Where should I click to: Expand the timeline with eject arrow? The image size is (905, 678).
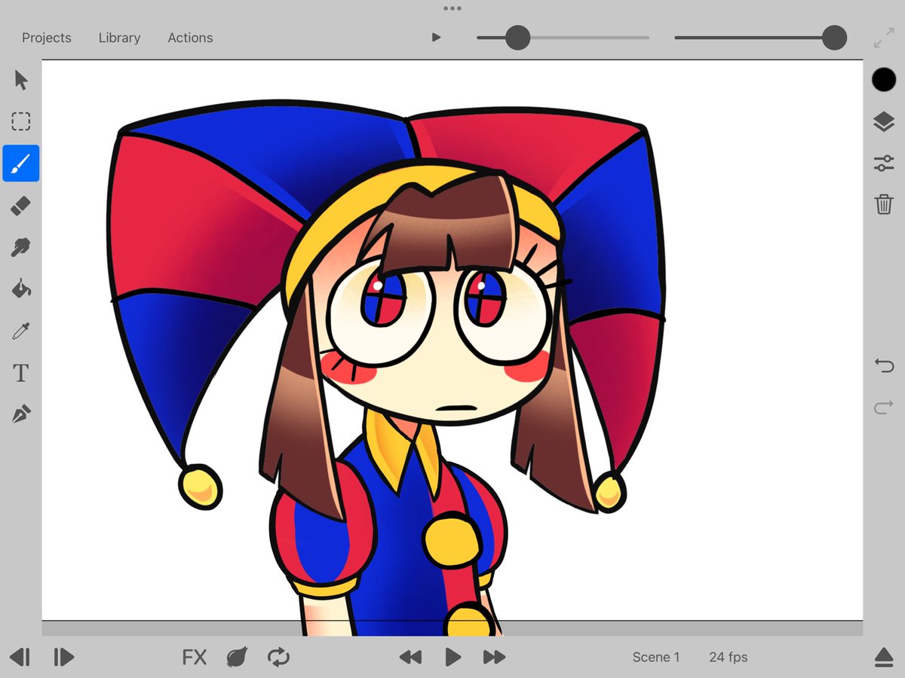884,657
